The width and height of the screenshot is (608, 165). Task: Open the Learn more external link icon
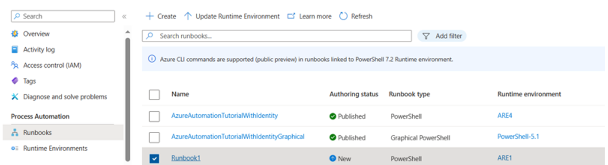292,16
